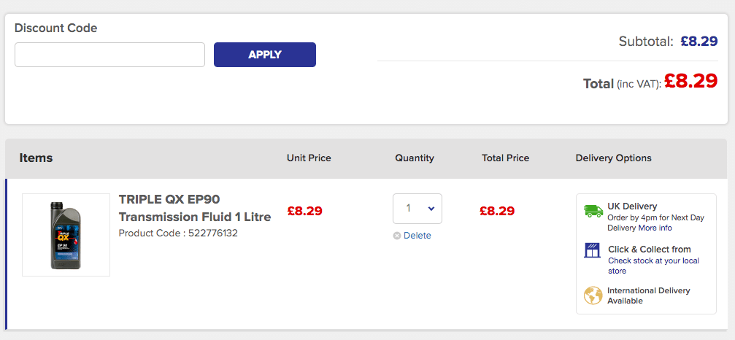Viewport: 735px width, 340px height.
Task: Click the International Delivery Available text
Action: point(649,295)
